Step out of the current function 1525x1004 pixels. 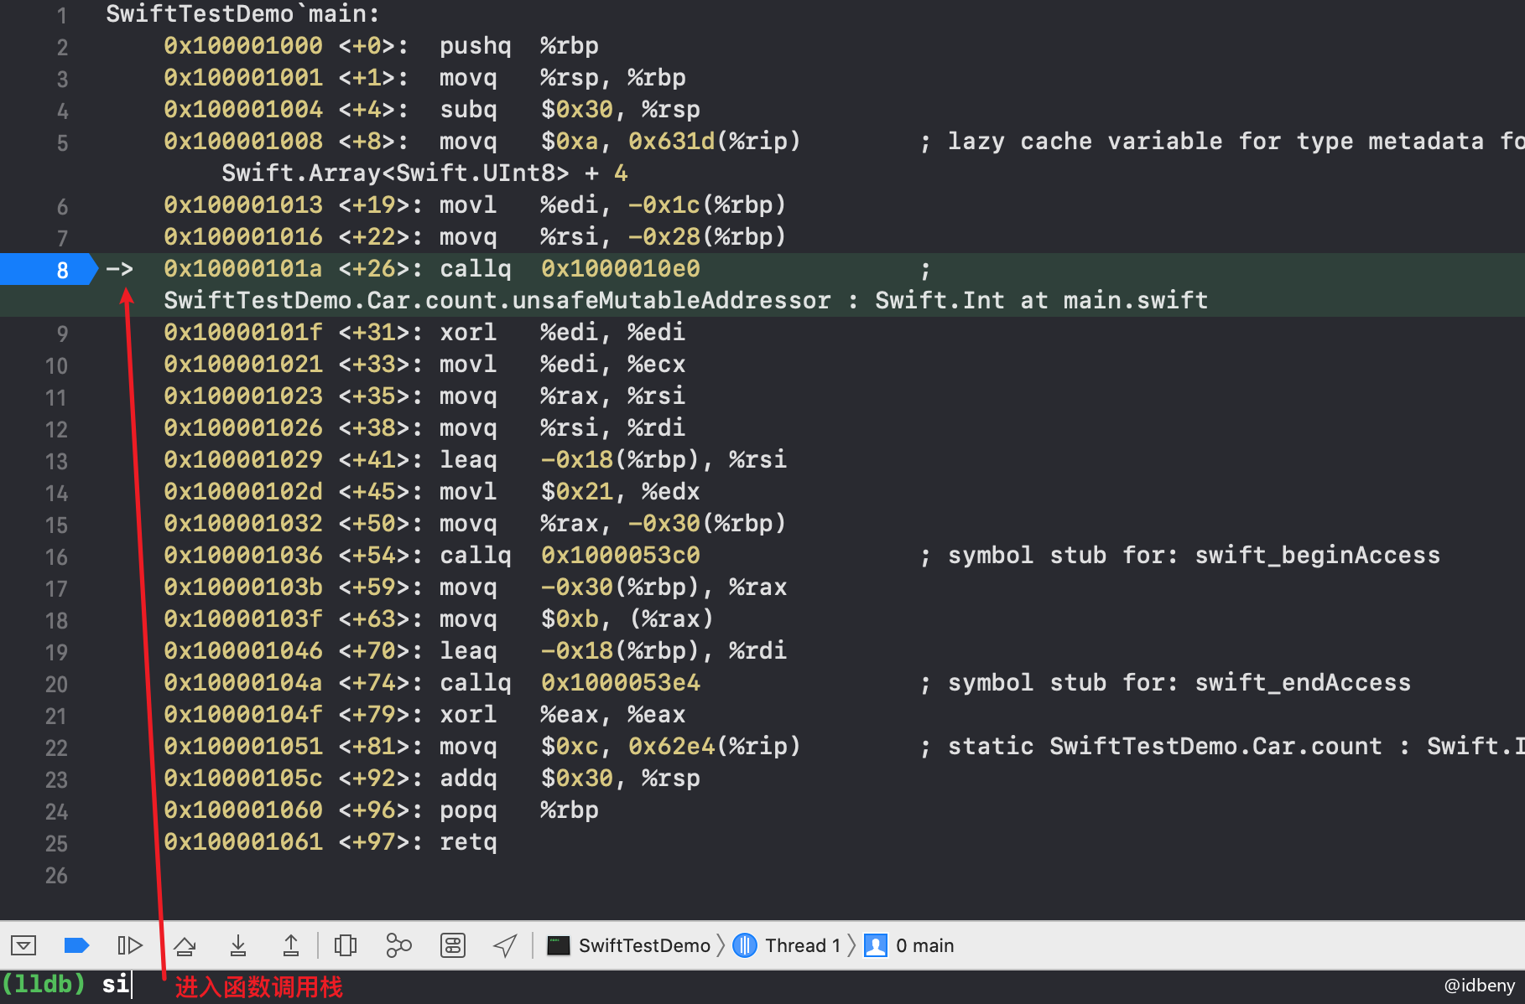tap(290, 945)
